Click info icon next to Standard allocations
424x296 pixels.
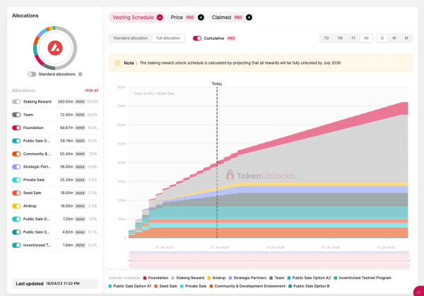[x=81, y=74]
